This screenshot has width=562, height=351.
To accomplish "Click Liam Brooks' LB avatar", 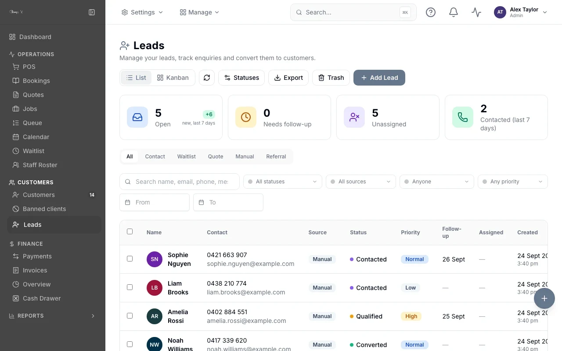I will pos(155,288).
